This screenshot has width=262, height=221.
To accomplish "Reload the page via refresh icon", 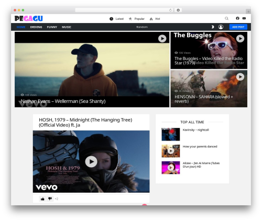I will point(170,10).
